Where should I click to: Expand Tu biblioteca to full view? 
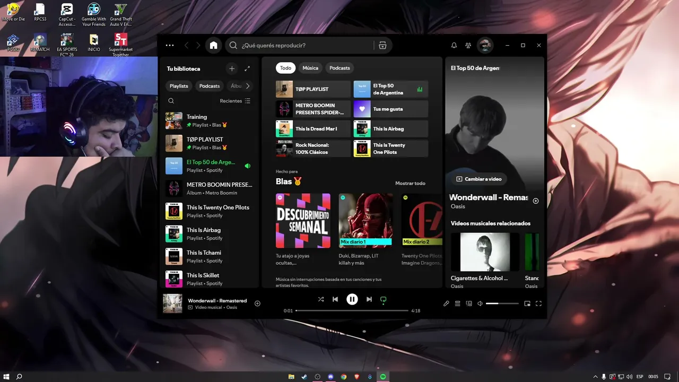click(247, 68)
